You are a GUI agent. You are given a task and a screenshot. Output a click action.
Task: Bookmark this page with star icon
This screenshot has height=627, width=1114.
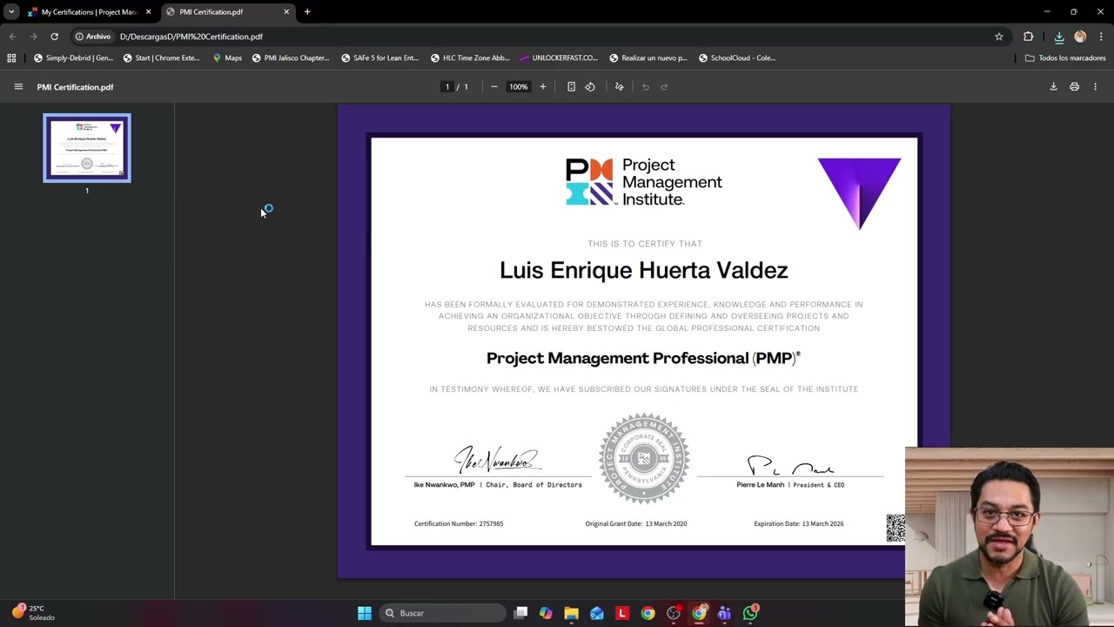(x=999, y=37)
